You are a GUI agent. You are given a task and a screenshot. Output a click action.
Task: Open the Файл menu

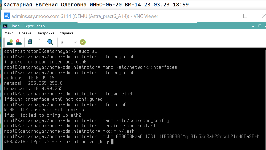point(9,33)
